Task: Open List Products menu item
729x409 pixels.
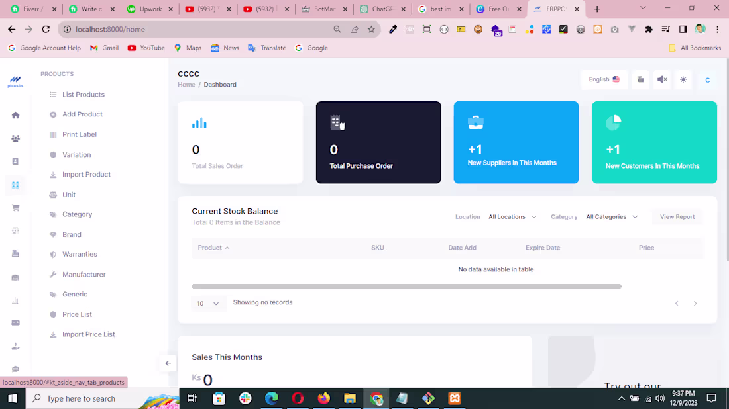Action: pos(84,94)
